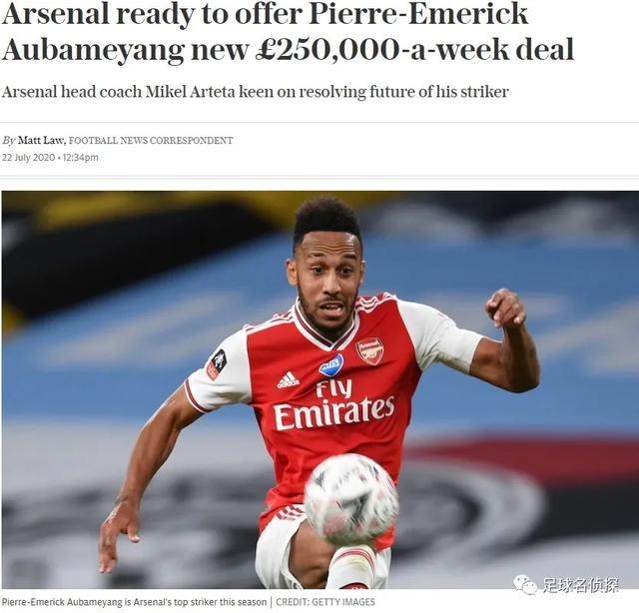Click the Football News Correspondent label

151,141
